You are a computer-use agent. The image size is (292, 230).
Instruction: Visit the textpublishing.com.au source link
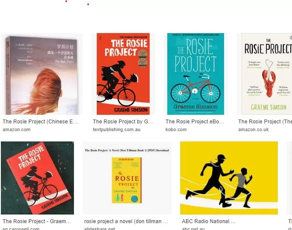point(117,130)
